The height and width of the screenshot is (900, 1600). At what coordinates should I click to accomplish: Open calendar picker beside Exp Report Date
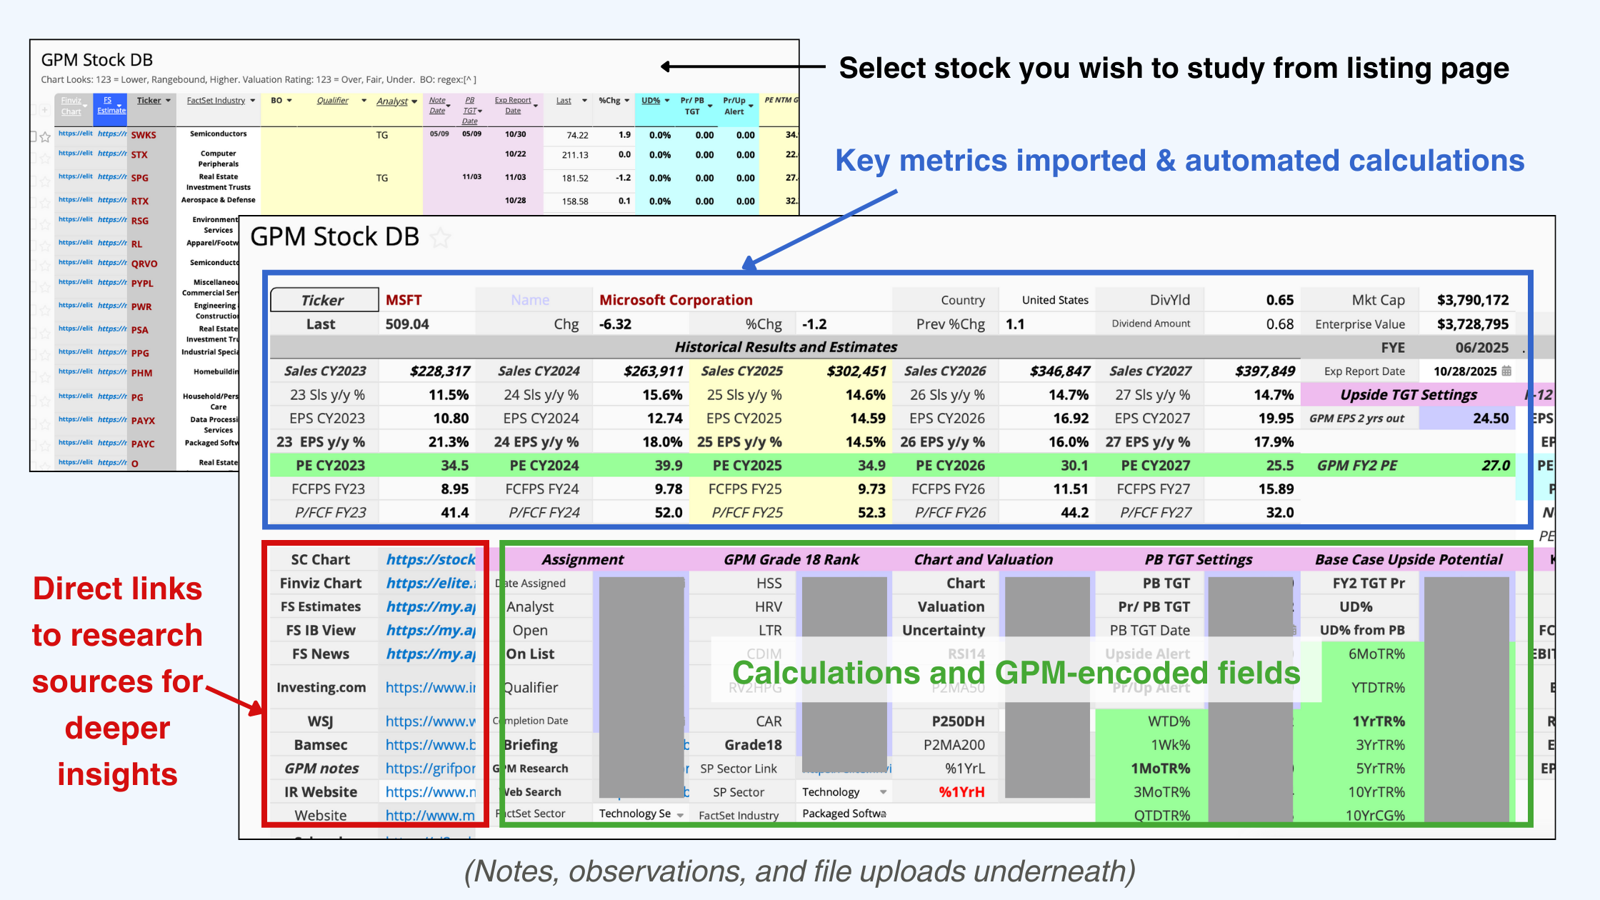coord(1506,371)
